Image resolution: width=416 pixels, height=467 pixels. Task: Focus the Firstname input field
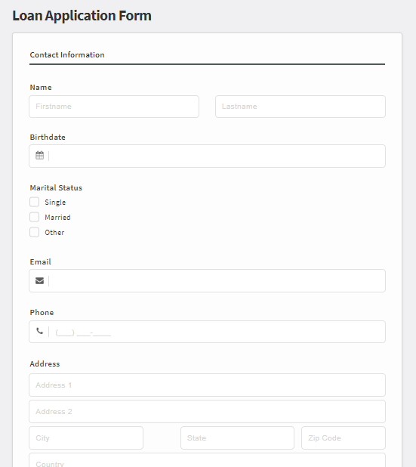(x=114, y=107)
